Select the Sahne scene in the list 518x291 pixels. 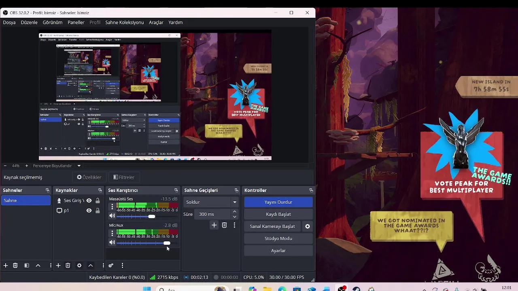[x=26, y=200]
